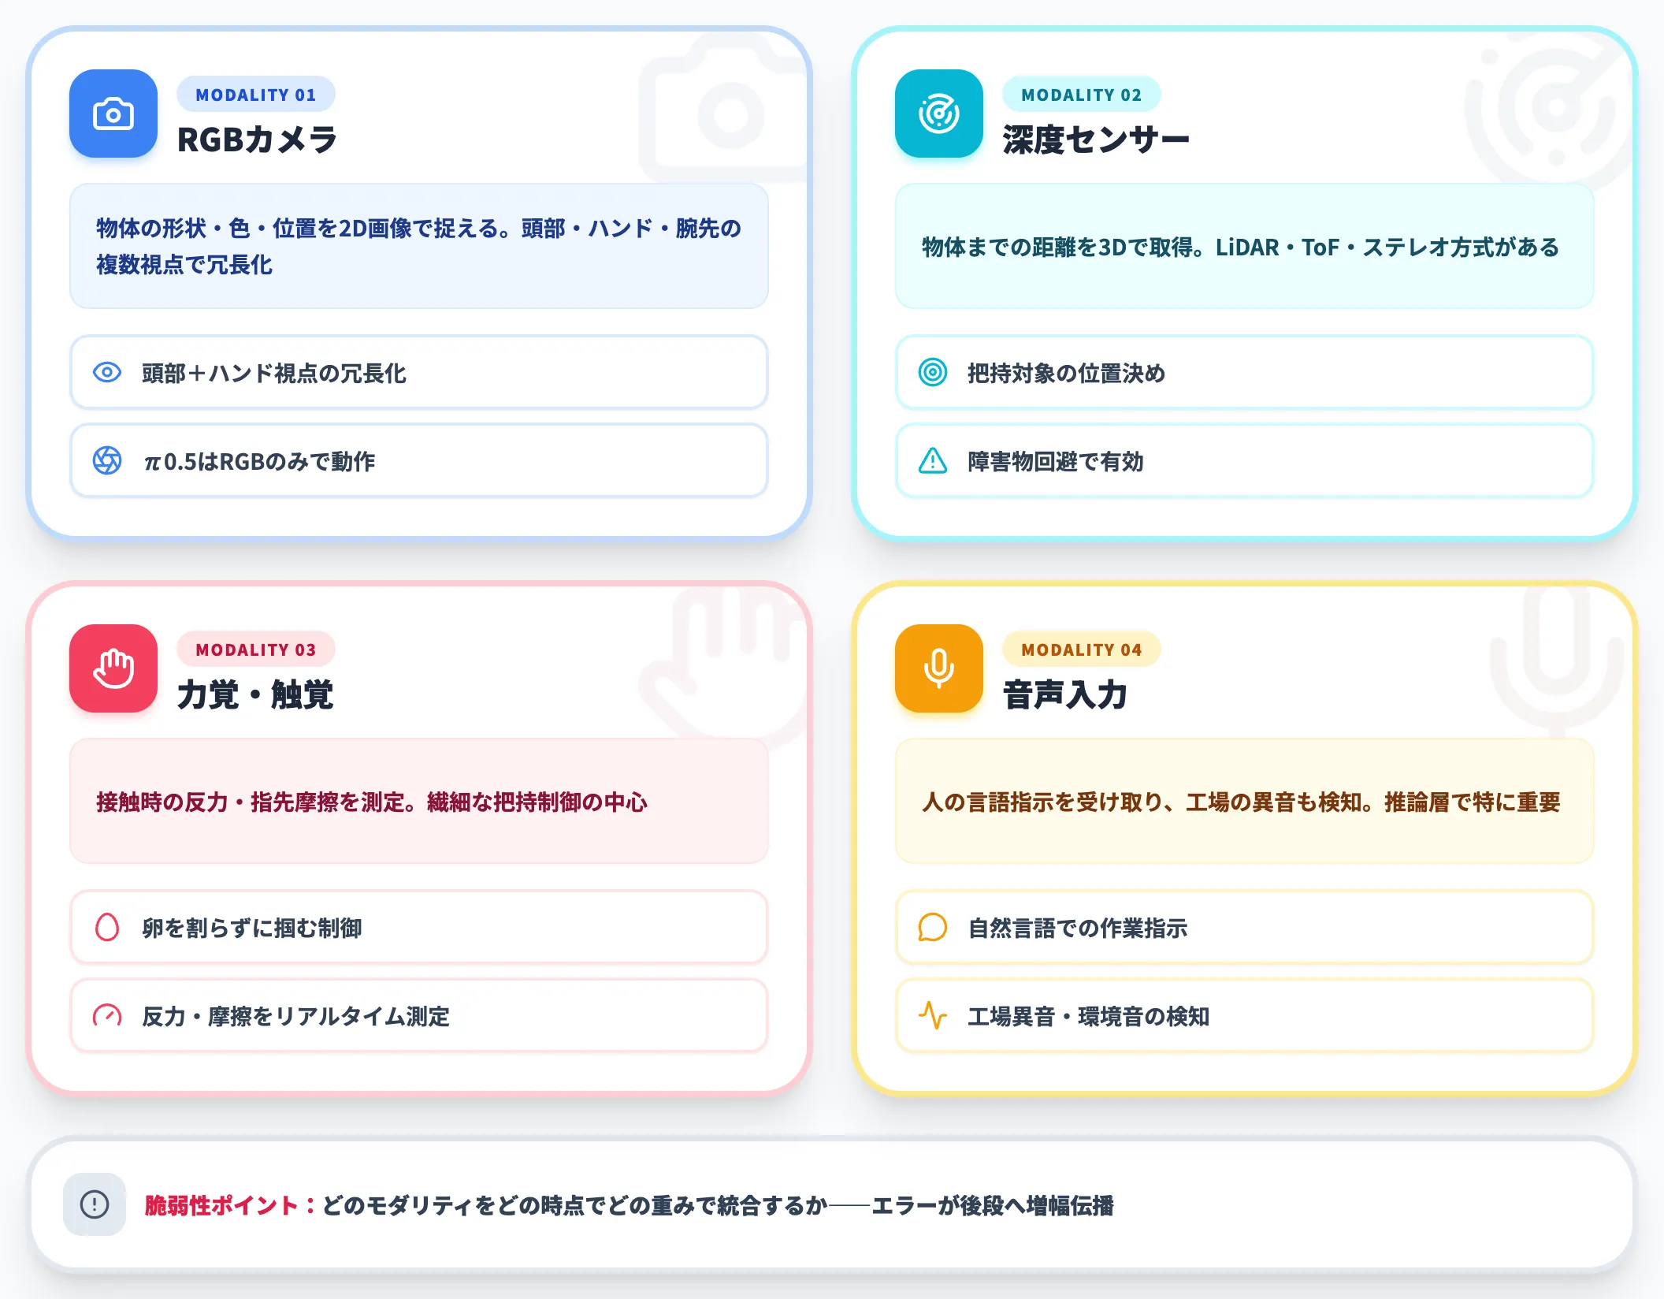Image resolution: width=1664 pixels, height=1299 pixels.
Task: Click the alert circle icon beside 脆弱性ポイント
Action: pyautogui.click(x=95, y=1204)
